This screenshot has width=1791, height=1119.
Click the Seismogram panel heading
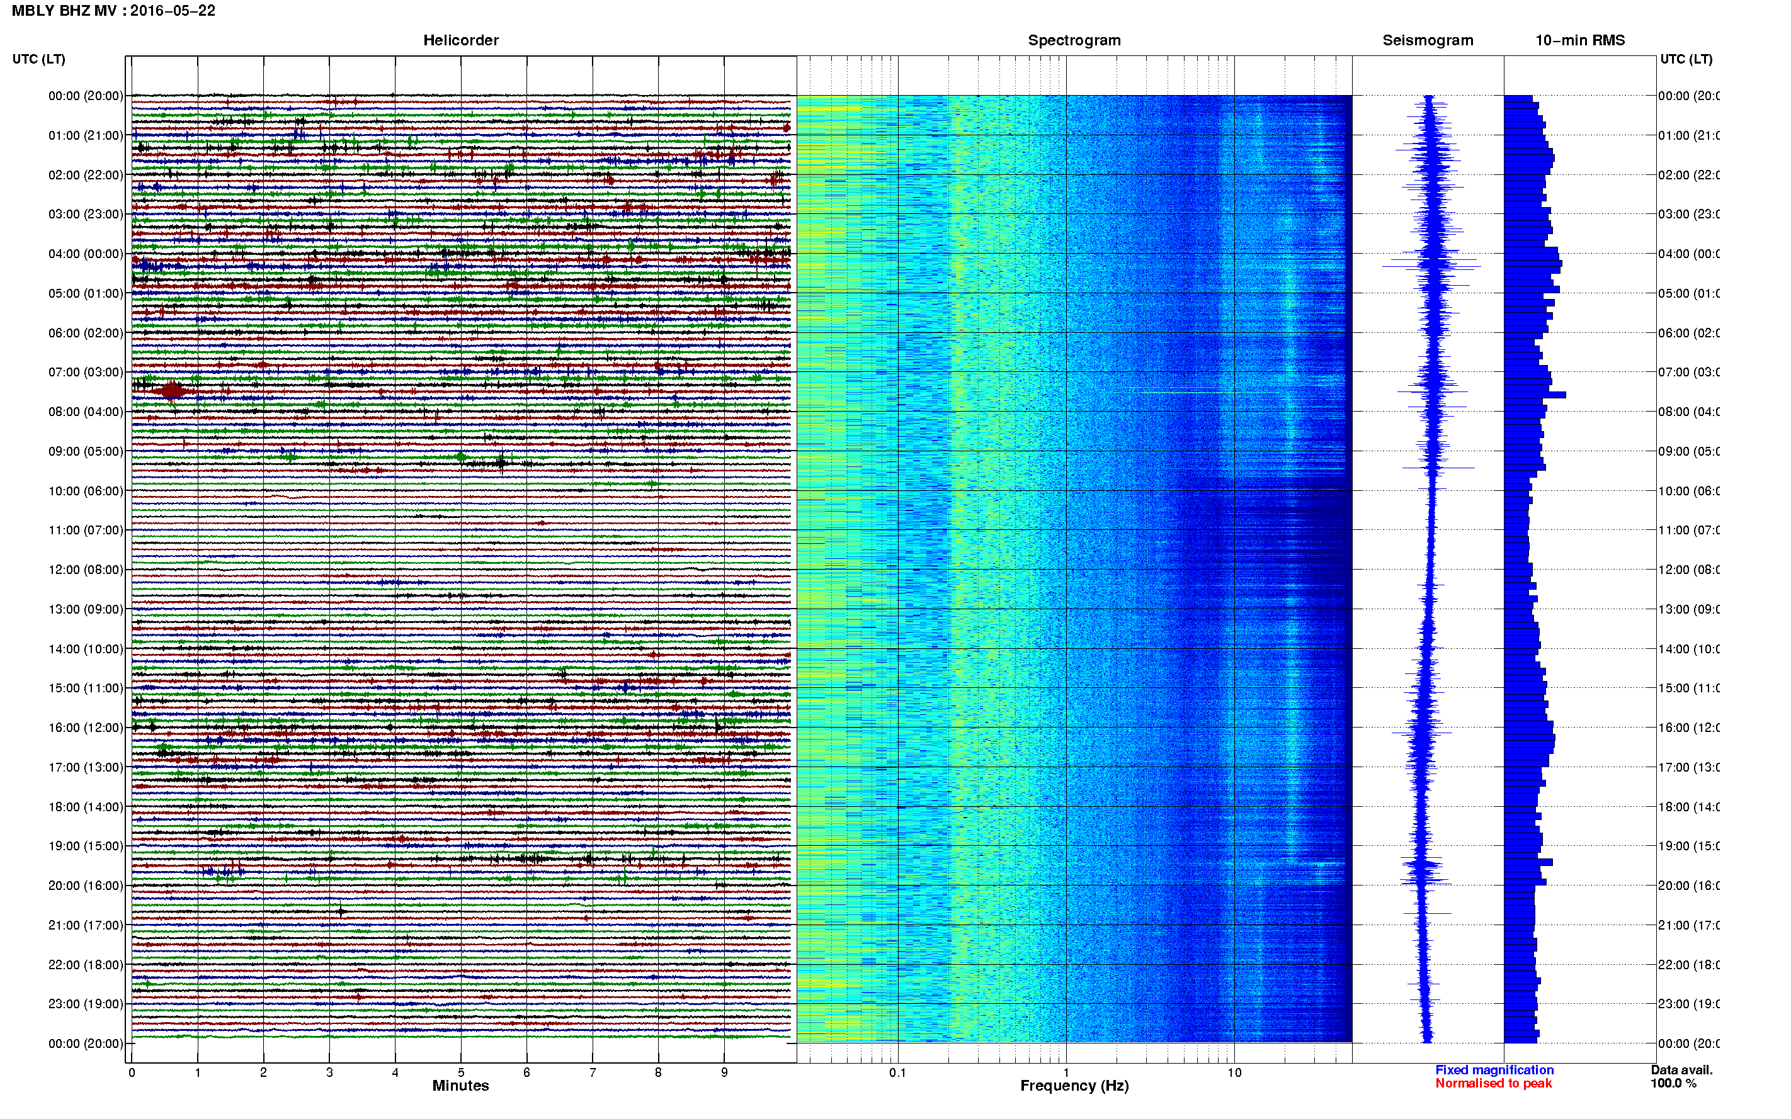1428,41
